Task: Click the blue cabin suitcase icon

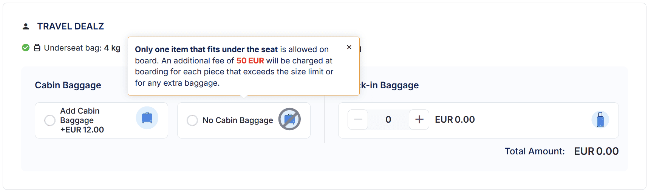Action: [x=147, y=118]
